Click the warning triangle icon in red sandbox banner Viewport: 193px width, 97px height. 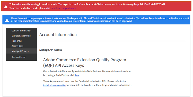click(x=6, y=7)
